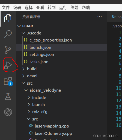Open the Search view in activity bar

[8, 34]
